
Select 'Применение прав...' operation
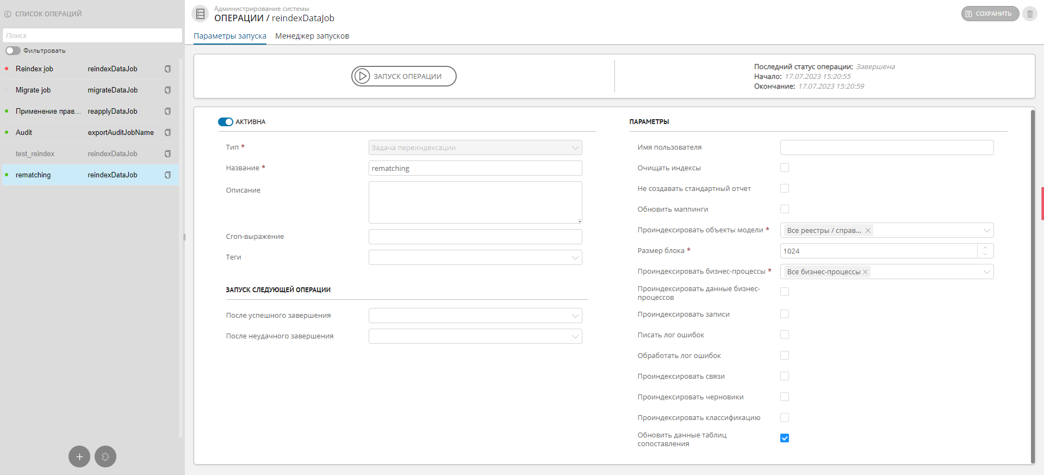[90, 112]
